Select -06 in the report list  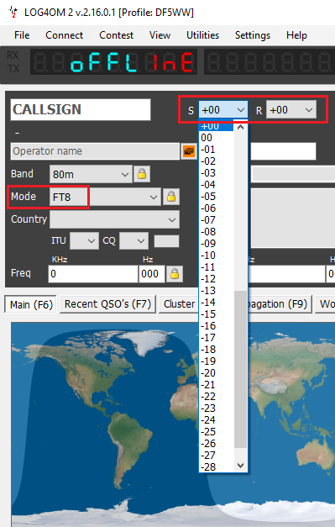click(217, 208)
